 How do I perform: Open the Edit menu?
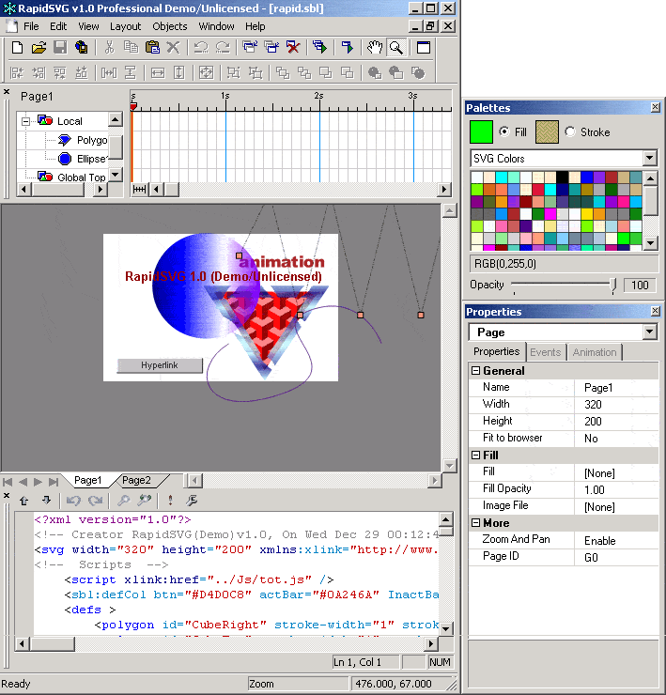pos(58,26)
